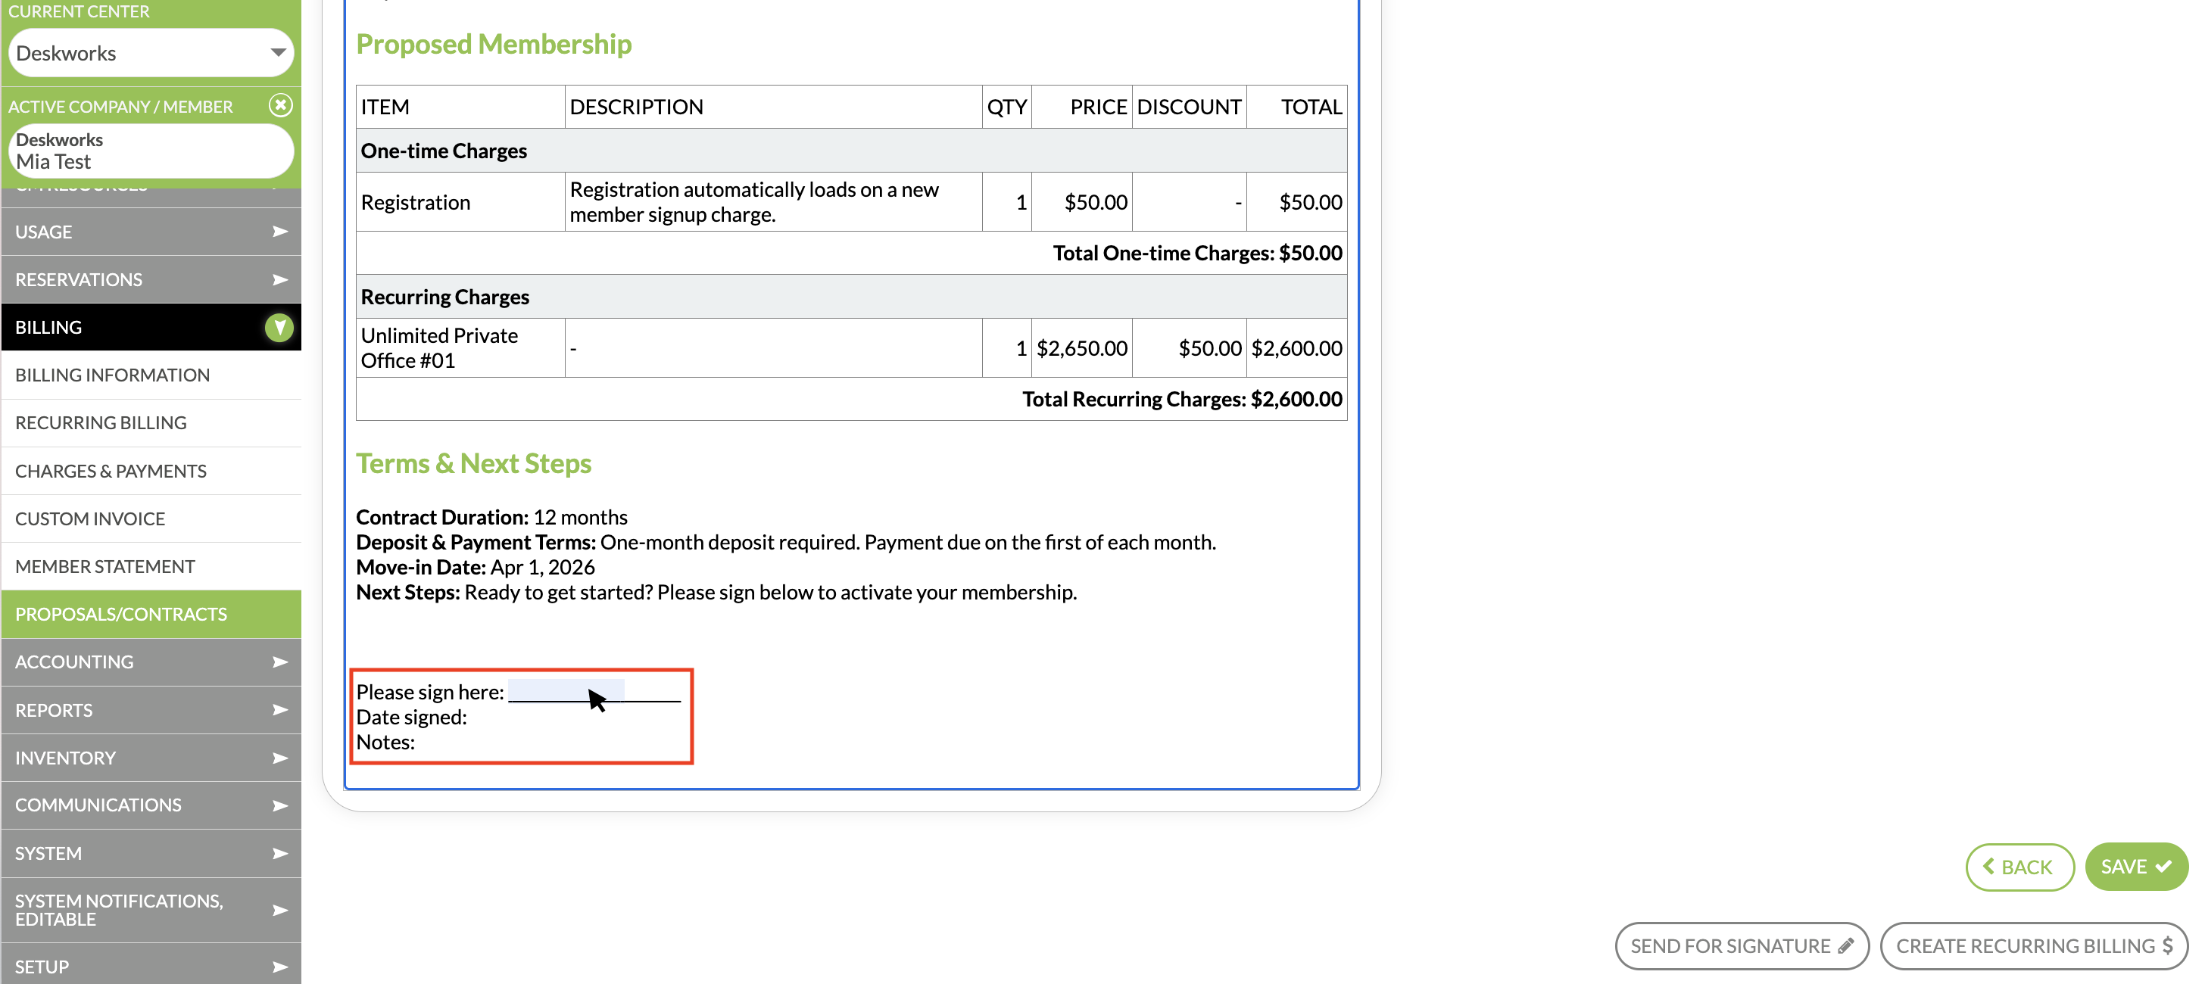Collapse the Billing section arrow icon

coord(279,327)
